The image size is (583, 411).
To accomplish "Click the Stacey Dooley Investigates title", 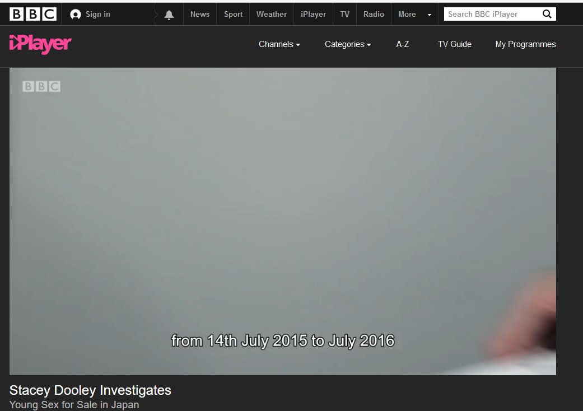I will [90, 390].
